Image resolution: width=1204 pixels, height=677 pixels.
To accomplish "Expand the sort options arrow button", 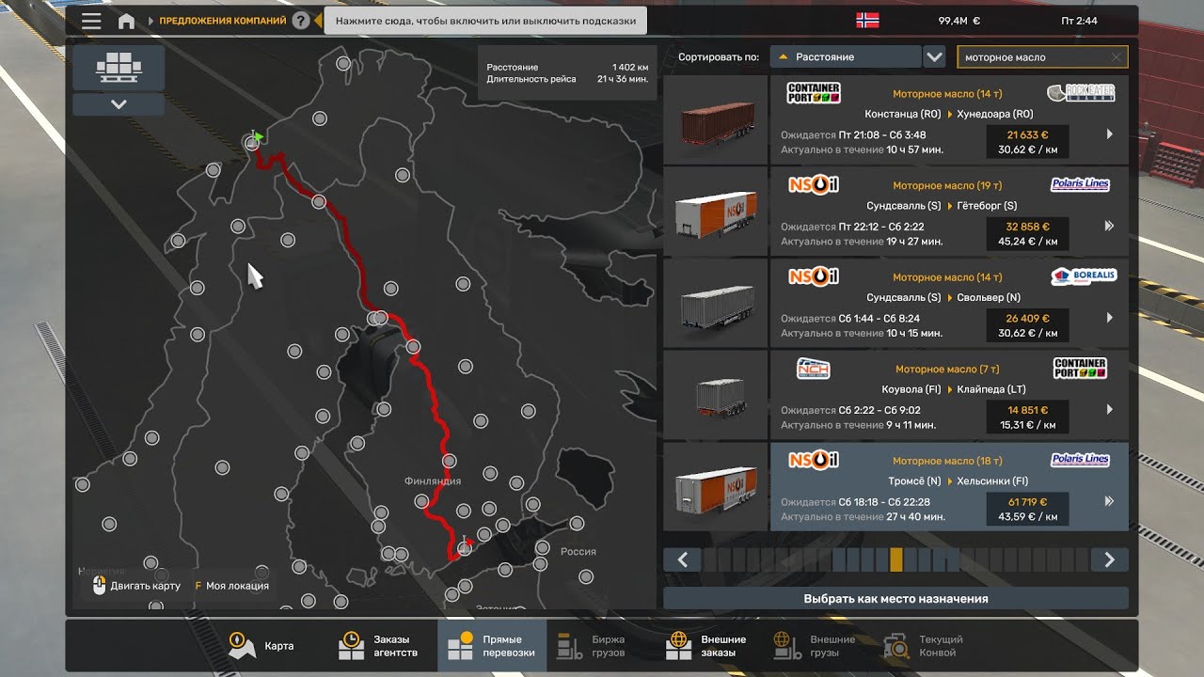I will (x=934, y=57).
